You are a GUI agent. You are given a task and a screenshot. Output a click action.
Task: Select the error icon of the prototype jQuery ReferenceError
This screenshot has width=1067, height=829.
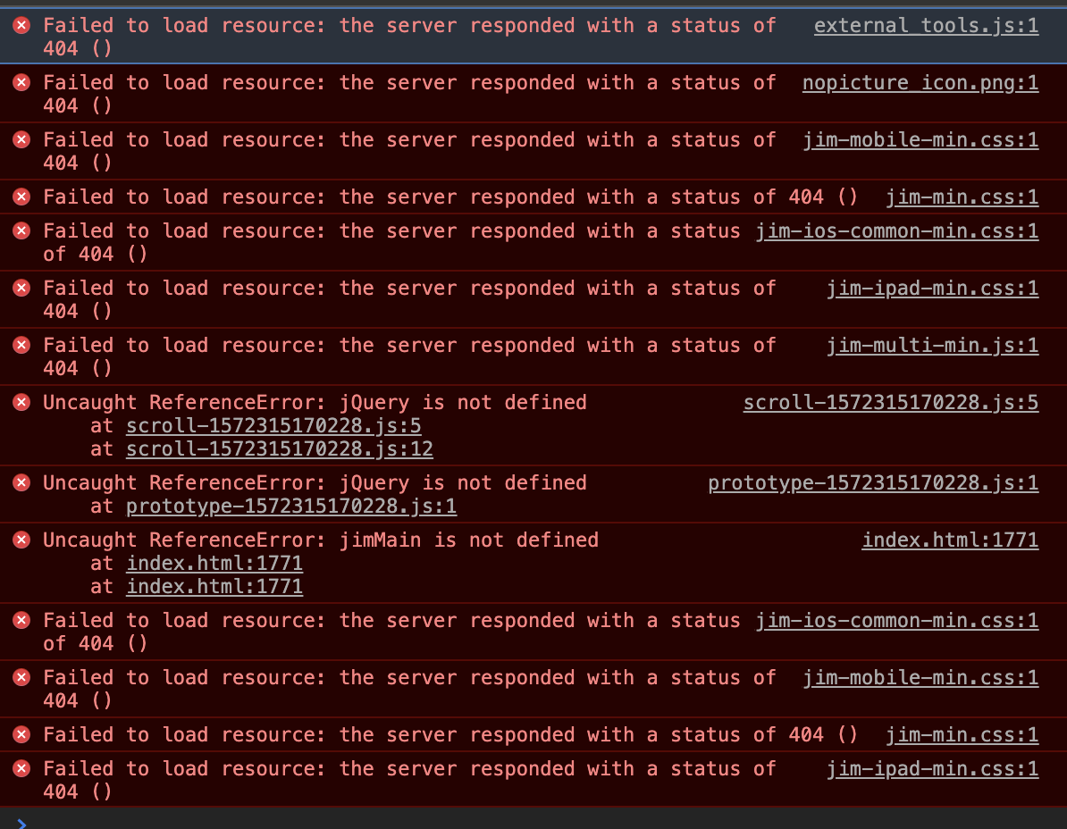(x=22, y=483)
